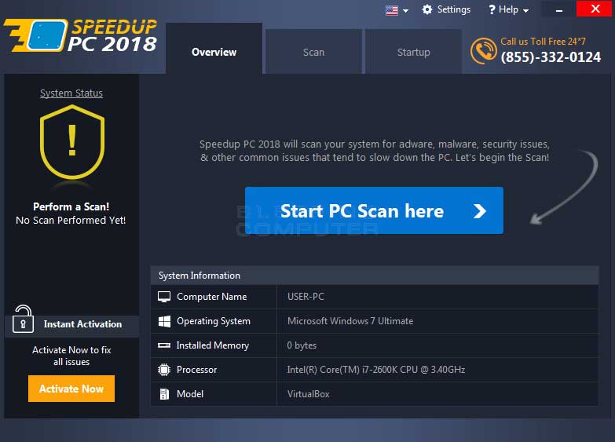Image resolution: width=615 pixels, height=442 pixels.
Task: Click the Start PC Scan here button
Action: [x=374, y=210]
